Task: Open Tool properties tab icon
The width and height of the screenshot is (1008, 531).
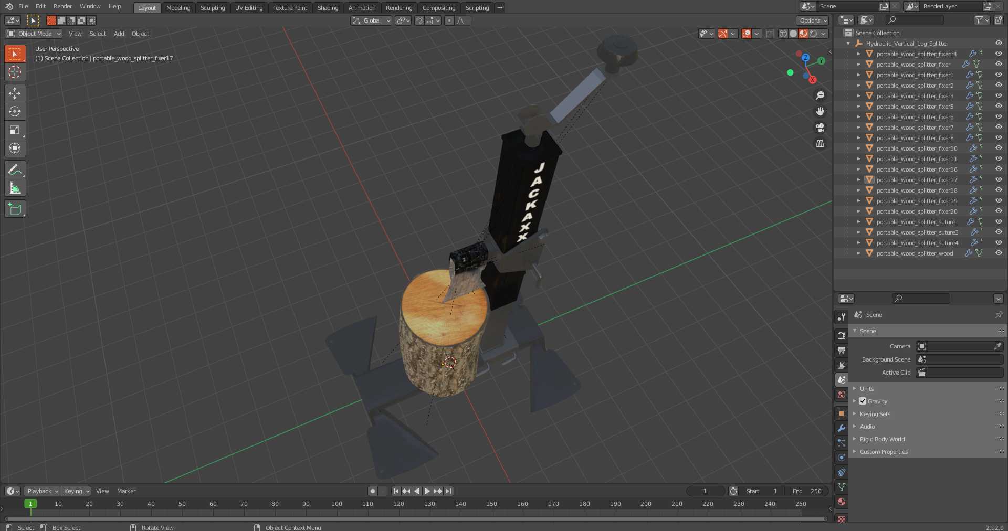Action: click(x=842, y=316)
